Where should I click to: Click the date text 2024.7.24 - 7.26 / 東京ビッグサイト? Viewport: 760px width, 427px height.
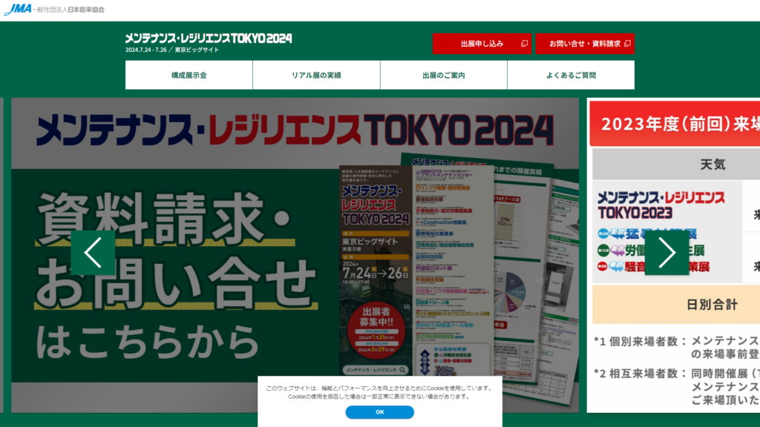coord(172,50)
